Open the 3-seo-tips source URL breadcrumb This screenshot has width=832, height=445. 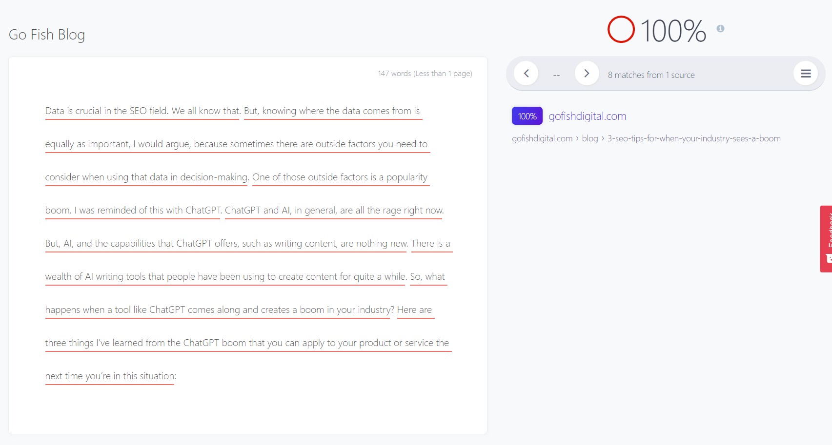pos(646,138)
